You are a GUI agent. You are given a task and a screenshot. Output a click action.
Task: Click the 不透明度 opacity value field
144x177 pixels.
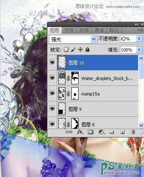pos(128,39)
